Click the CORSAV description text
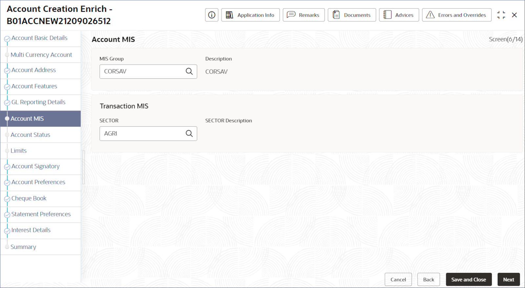Screen dimensions: 525x288 [x=216, y=72]
